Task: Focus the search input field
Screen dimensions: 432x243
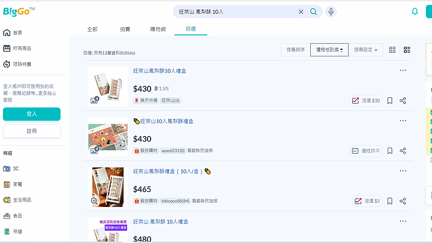Action: click(x=237, y=11)
